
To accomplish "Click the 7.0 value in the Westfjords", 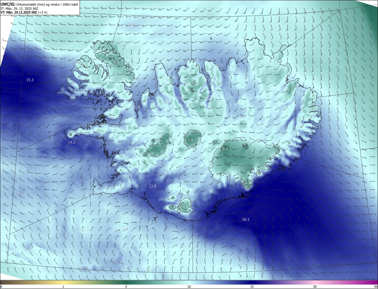I will [117, 63].
